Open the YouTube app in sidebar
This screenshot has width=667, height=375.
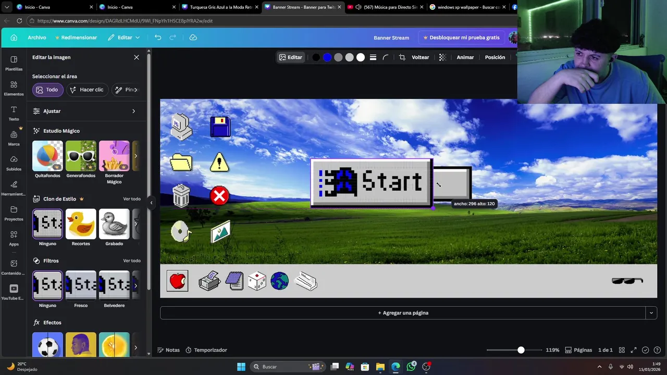[14, 292]
